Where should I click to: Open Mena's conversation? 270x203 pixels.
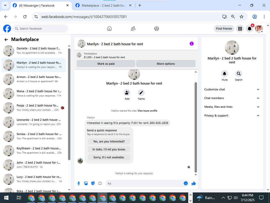(33, 93)
